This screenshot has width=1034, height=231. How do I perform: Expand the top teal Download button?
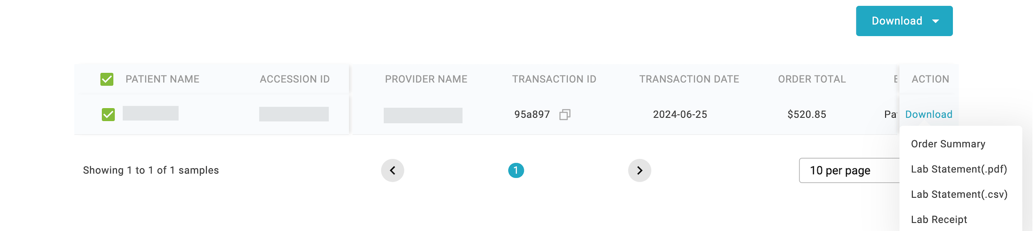coord(904,21)
